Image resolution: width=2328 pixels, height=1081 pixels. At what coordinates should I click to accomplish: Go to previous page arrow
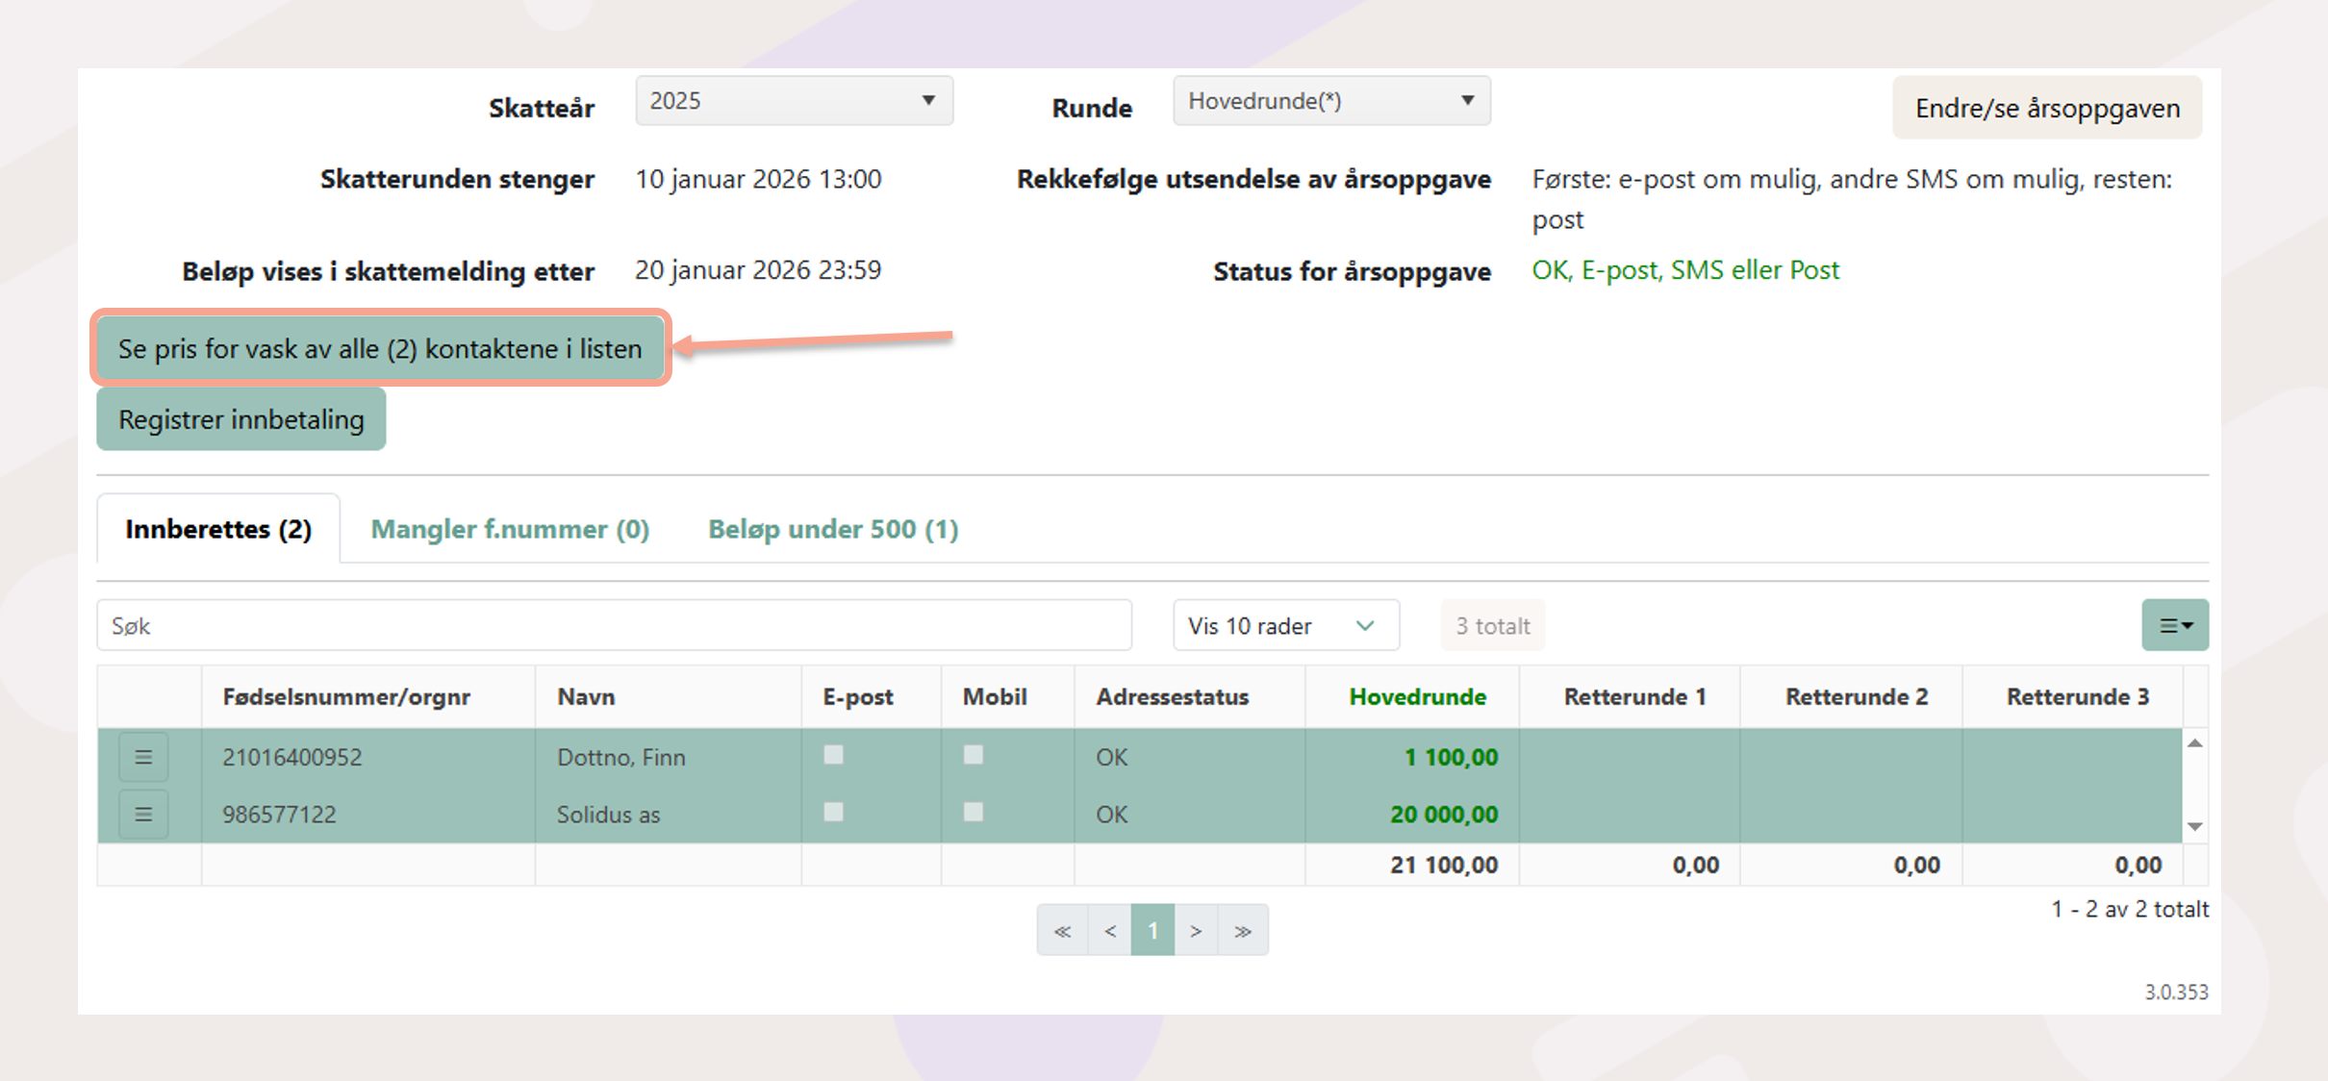1110,930
